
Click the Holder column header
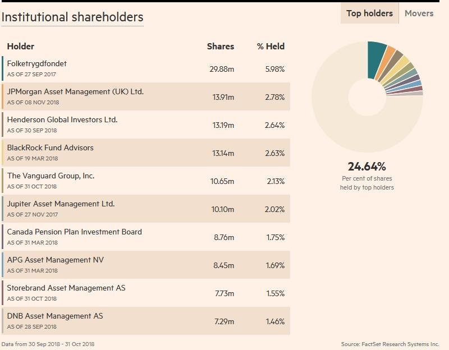pos(20,47)
